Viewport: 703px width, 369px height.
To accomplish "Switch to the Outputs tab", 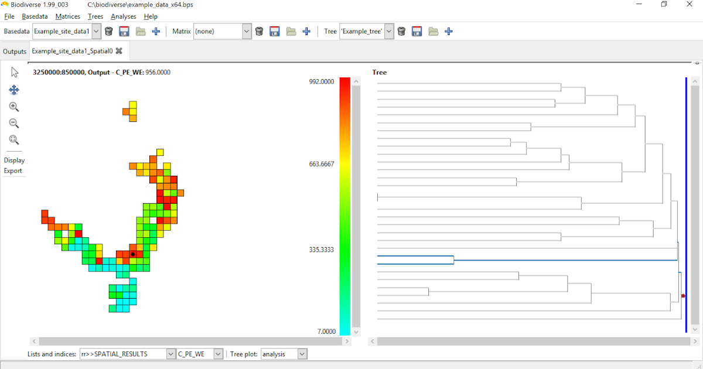I will click(14, 51).
